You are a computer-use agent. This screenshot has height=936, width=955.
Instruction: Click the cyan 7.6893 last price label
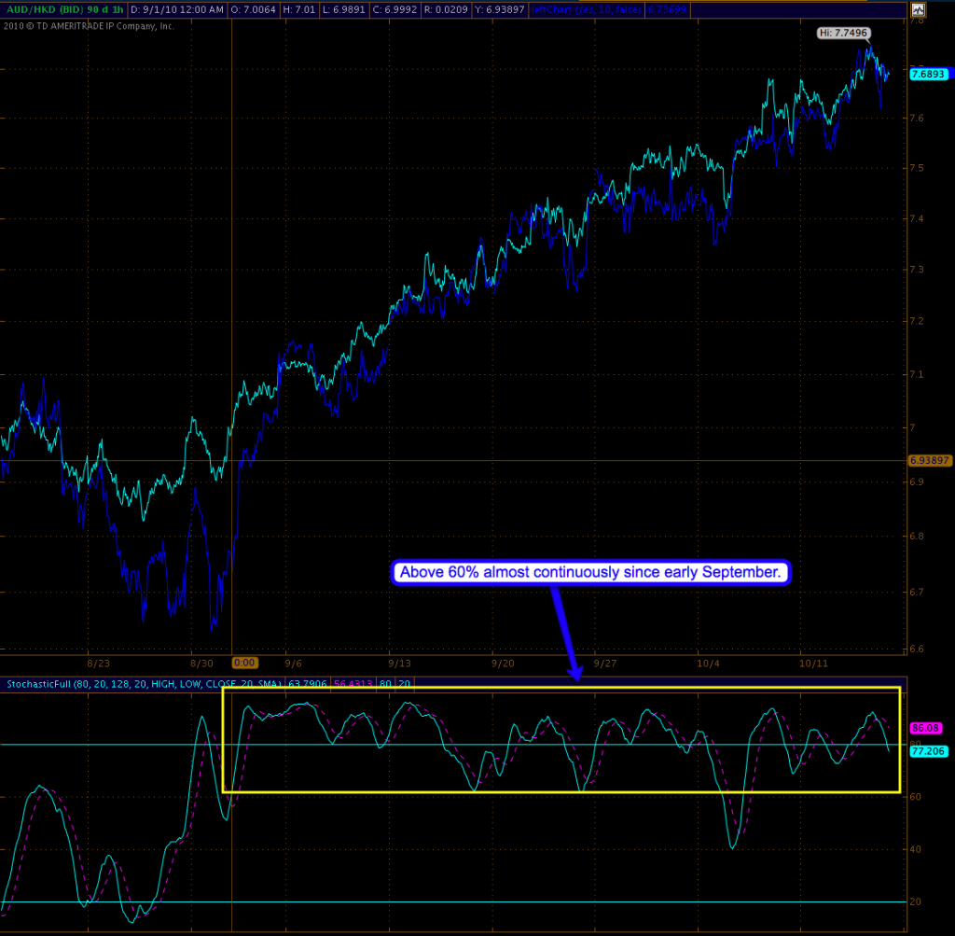tap(928, 74)
